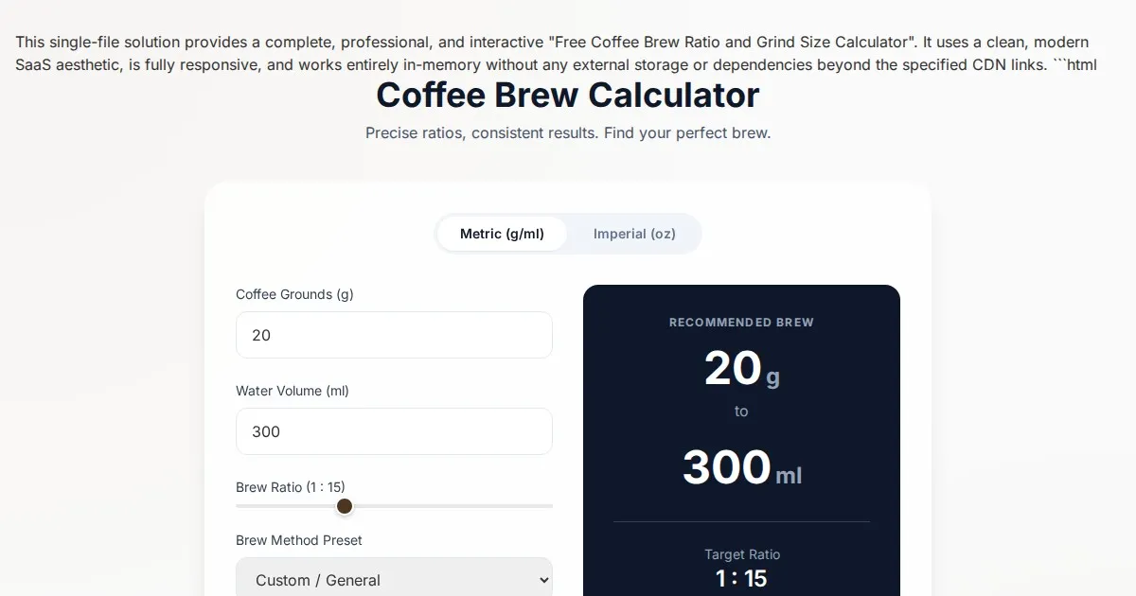Click the Custom / General dropdown arrow
The height and width of the screenshot is (596, 1136).
point(542,580)
